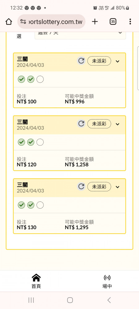Open a new browser tab with plus icon
139x309 pixels.
point(95,22)
